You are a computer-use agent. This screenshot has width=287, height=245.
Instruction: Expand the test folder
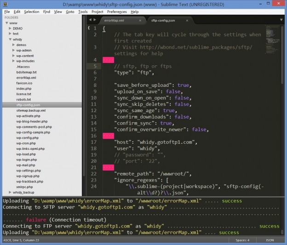[10, 34]
